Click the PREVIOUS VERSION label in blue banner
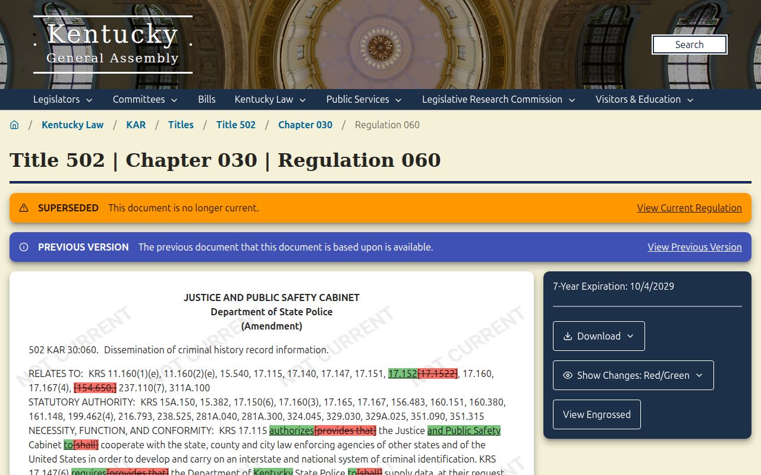 pos(83,247)
